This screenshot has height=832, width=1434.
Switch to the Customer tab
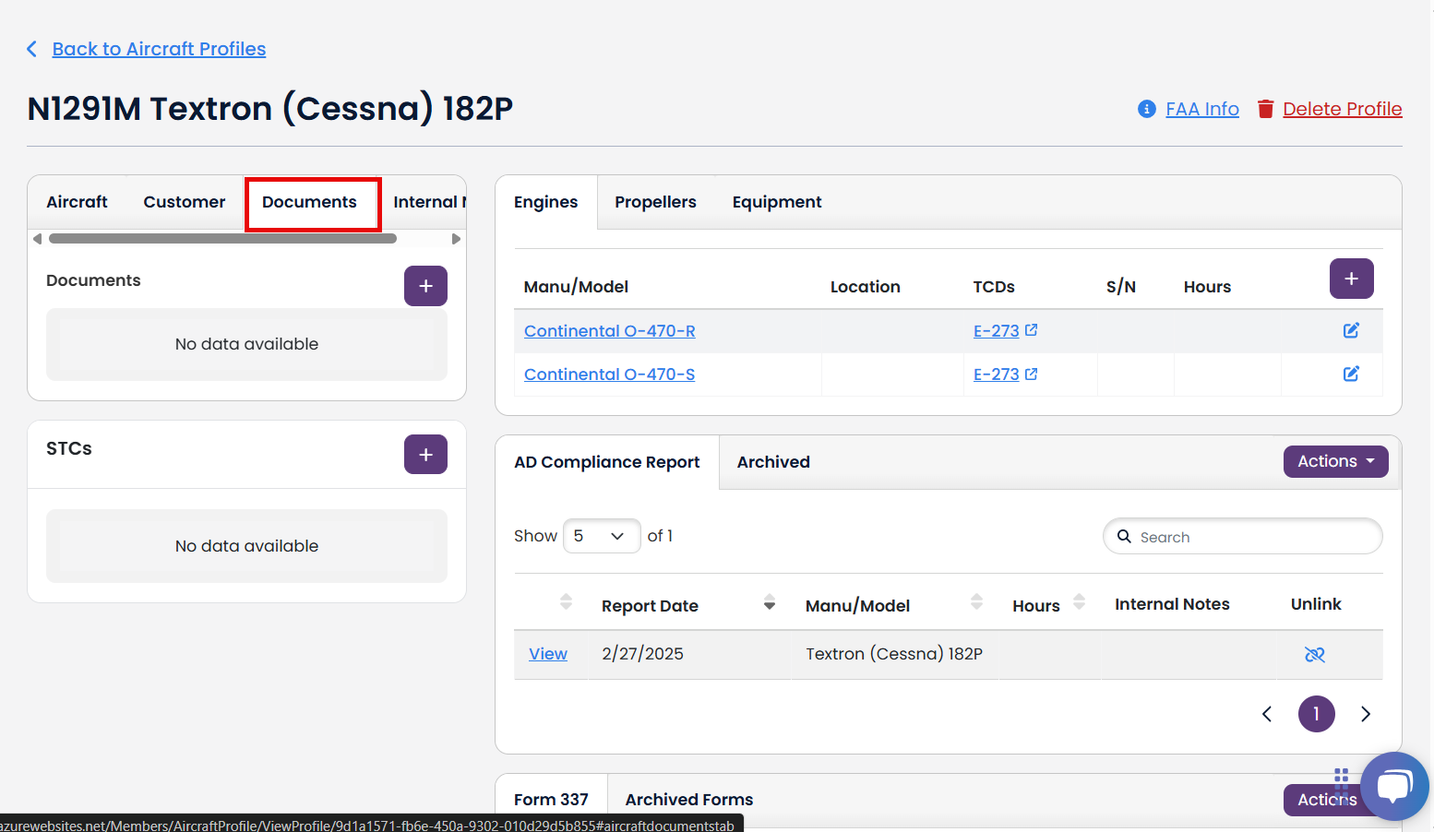(x=185, y=202)
